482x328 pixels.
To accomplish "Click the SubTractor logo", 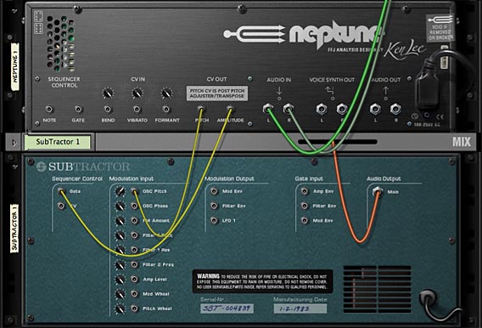I will (83, 167).
